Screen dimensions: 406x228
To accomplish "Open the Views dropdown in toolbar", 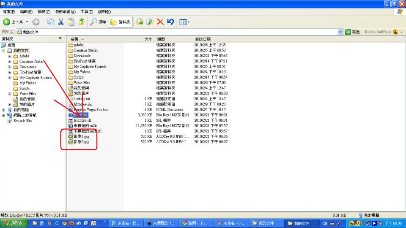I will (184, 22).
